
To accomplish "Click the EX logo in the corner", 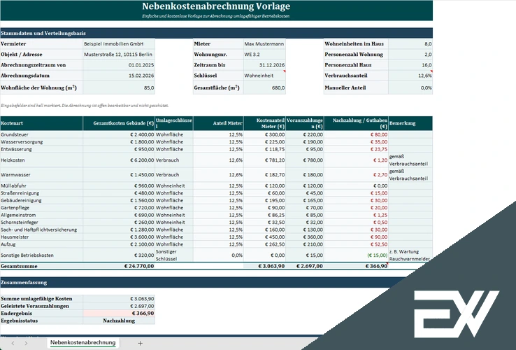I will [457, 314].
